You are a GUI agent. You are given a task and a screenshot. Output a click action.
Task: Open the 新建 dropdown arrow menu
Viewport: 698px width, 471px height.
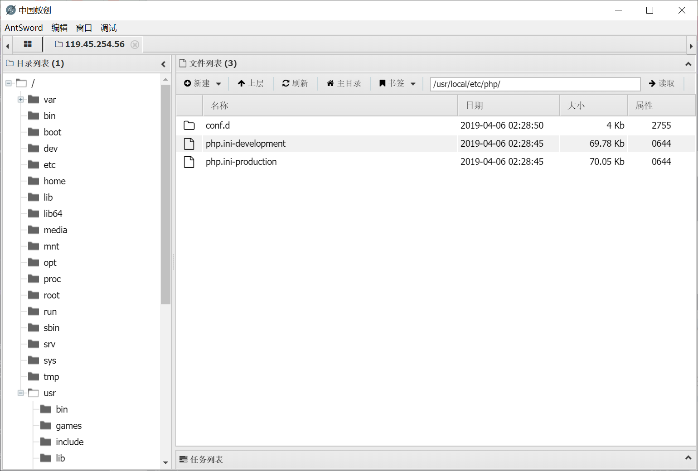pyautogui.click(x=218, y=83)
